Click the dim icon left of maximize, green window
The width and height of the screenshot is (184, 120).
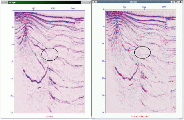point(82,2)
